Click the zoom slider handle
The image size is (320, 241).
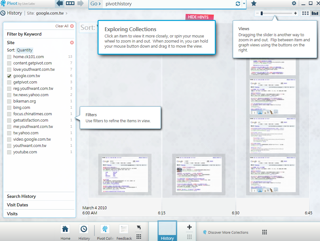(x=262, y=13)
